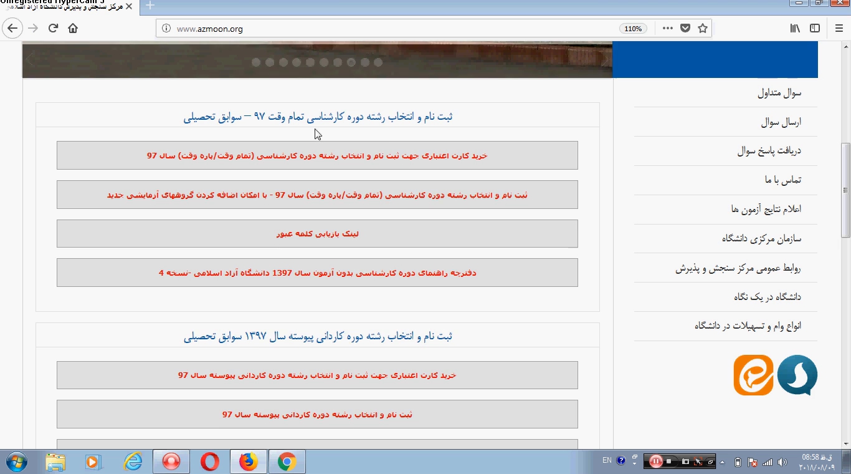The height and width of the screenshot is (474, 851).
Task: Open the blue messenger app icon
Action: pos(797,375)
